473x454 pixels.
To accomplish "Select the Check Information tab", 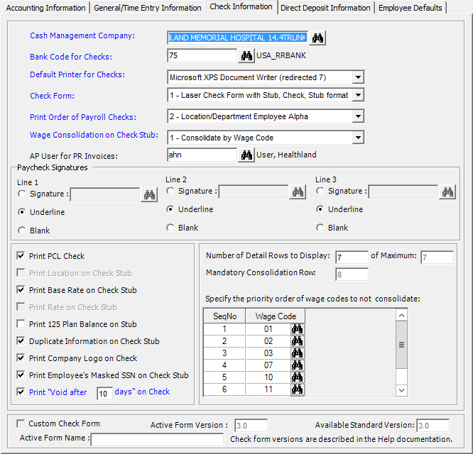I will (241, 6).
